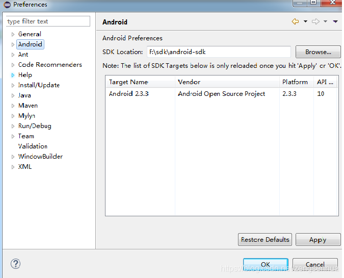Open Mylyn preferences
This screenshot has height=278, width=344.
coord(27,116)
